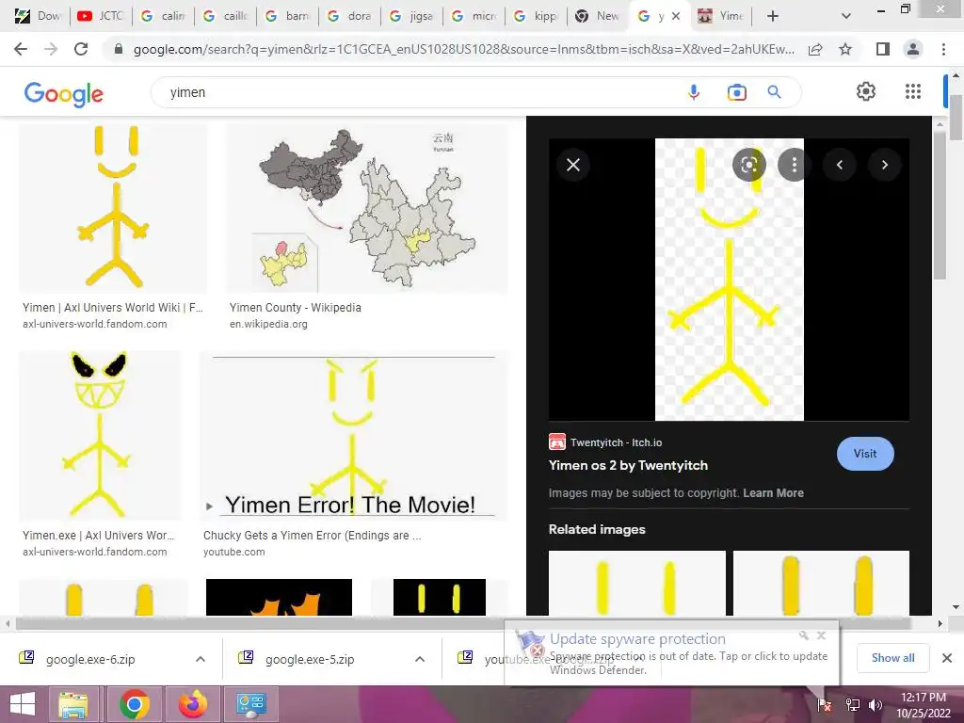Open File Explorer from taskbar
Viewport: 964px width, 723px height.
tap(73, 704)
